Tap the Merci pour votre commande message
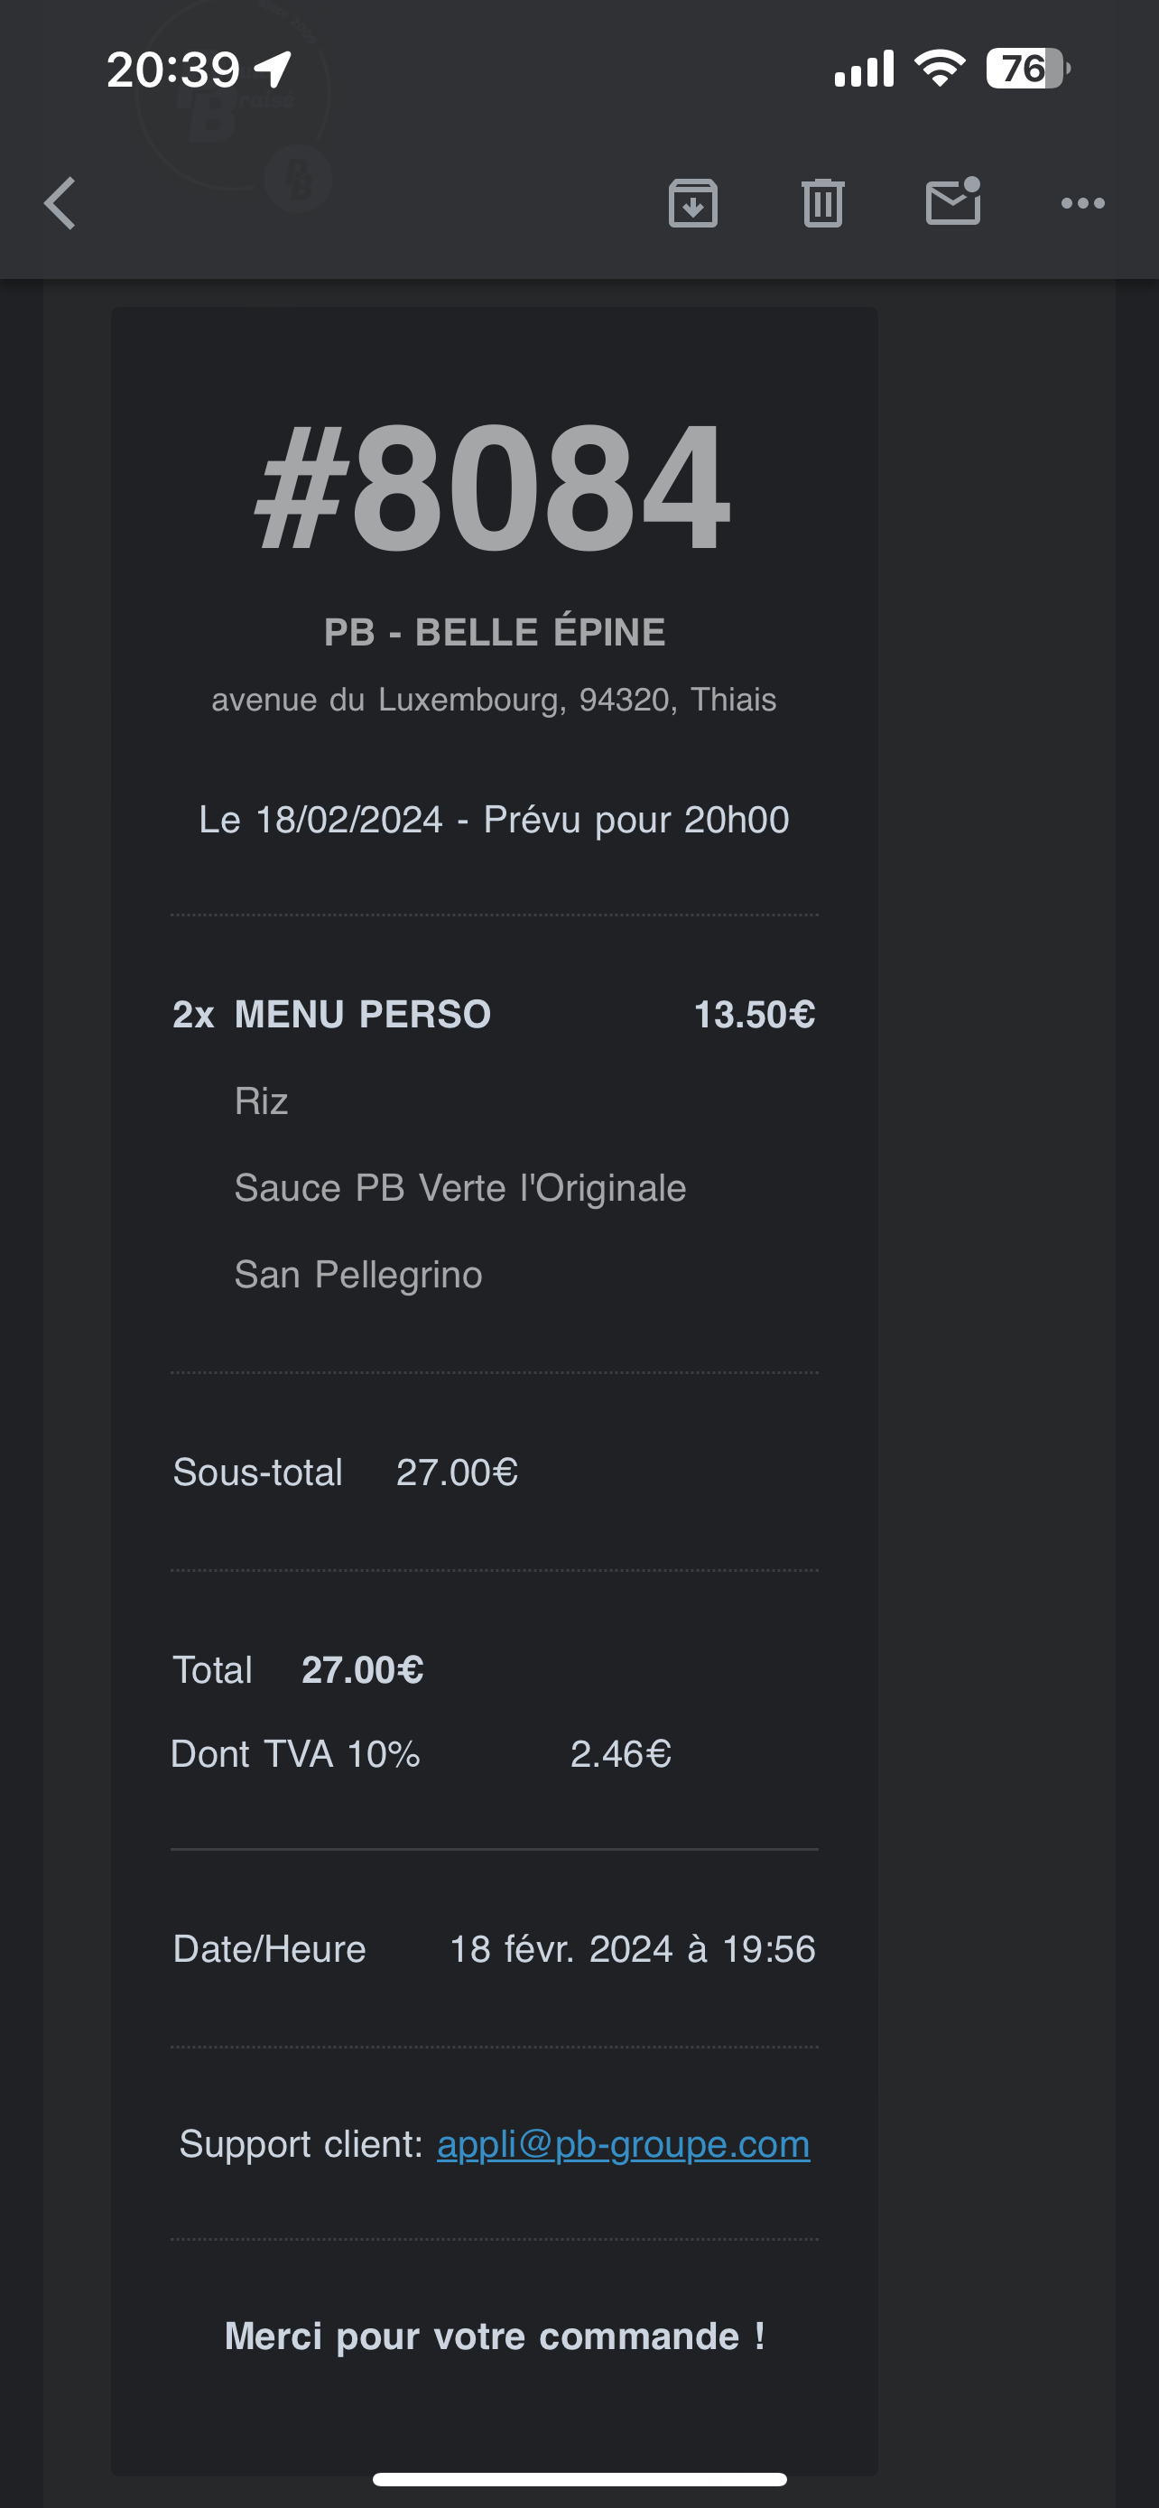The width and height of the screenshot is (1159, 2508). pyautogui.click(x=495, y=2336)
